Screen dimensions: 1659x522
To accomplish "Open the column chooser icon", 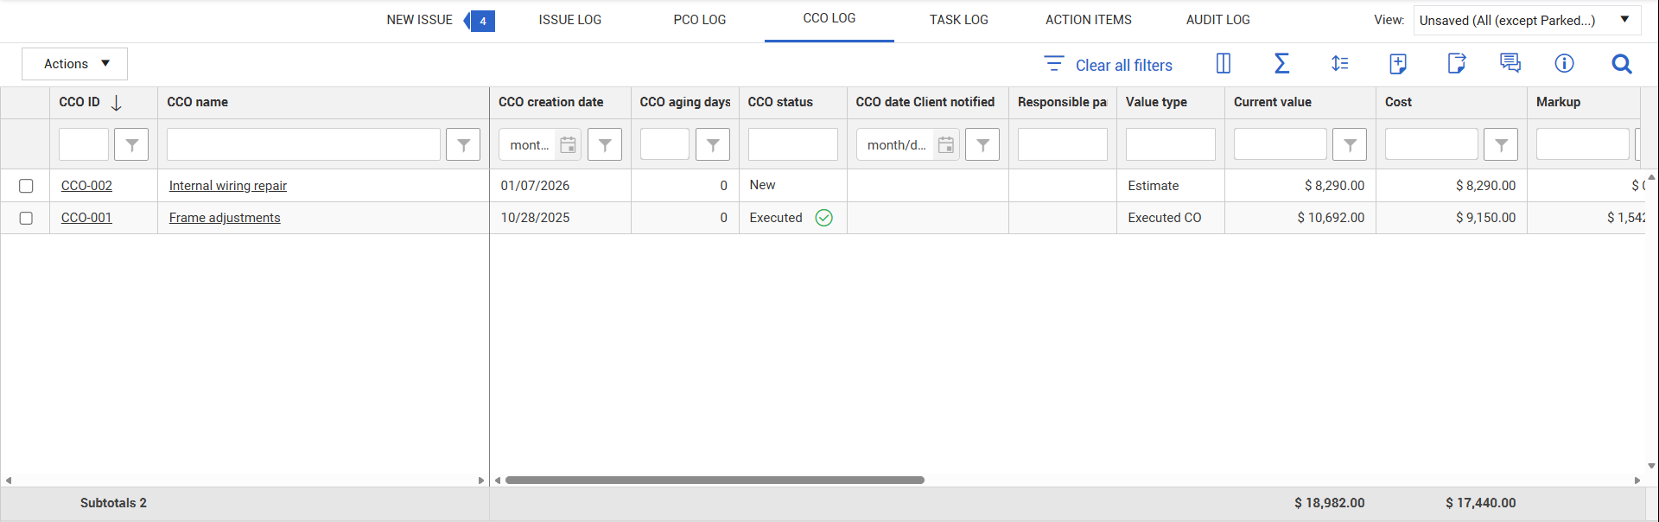I will (x=1223, y=63).
